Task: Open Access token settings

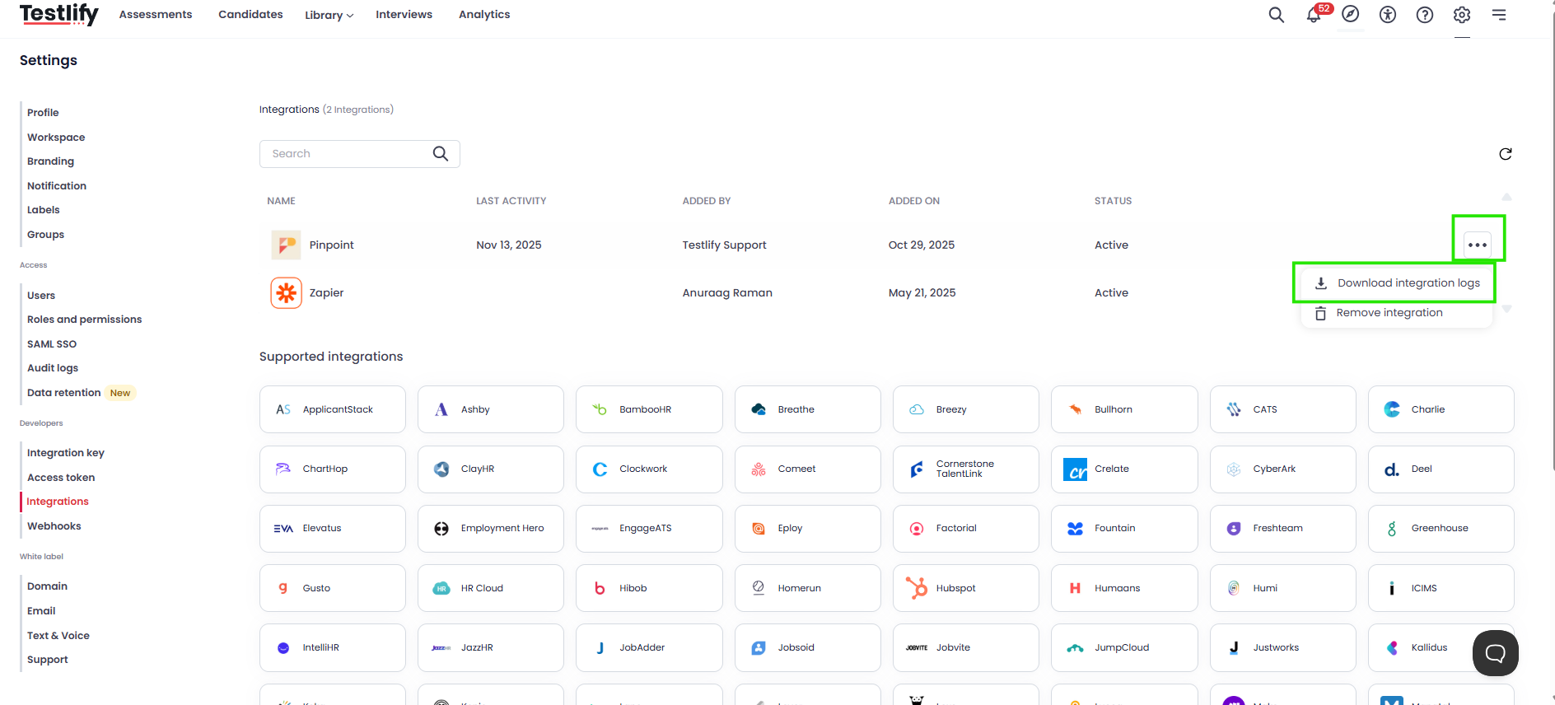Action: pyautogui.click(x=61, y=478)
